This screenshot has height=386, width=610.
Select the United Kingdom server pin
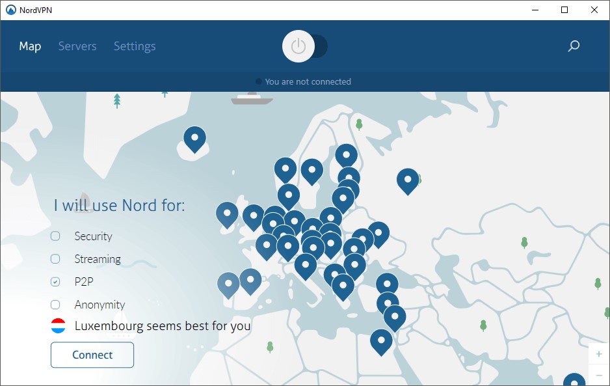(x=253, y=216)
